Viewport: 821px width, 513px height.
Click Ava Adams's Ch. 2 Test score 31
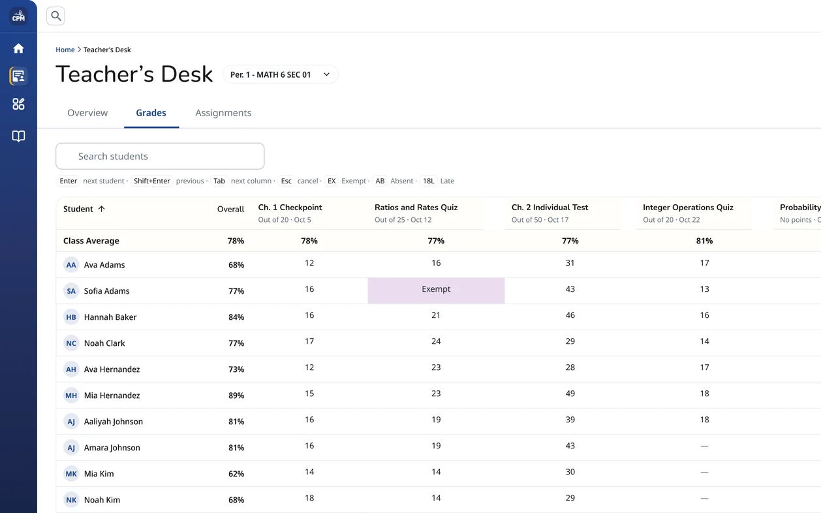[x=570, y=263]
